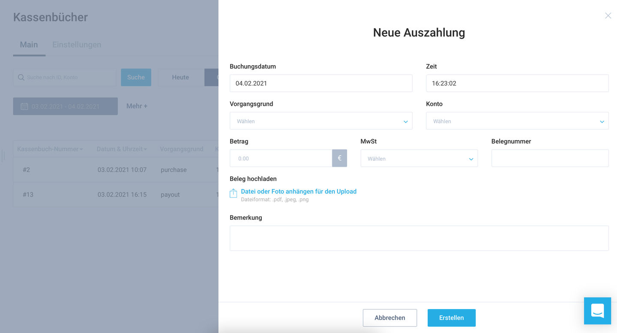The height and width of the screenshot is (333, 617).
Task: Click the calendar icon in date range
Action: pos(24,106)
